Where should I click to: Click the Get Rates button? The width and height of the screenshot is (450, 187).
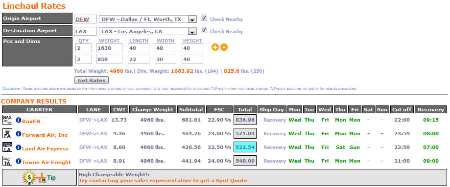point(92,80)
